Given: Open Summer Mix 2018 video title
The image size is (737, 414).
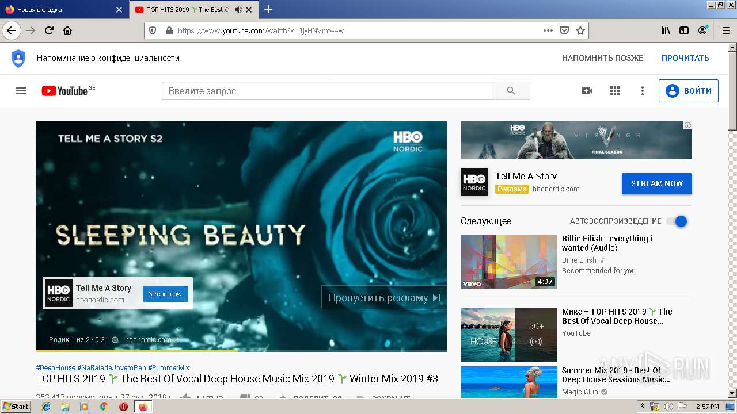Looking at the screenshot, I should [x=616, y=375].
